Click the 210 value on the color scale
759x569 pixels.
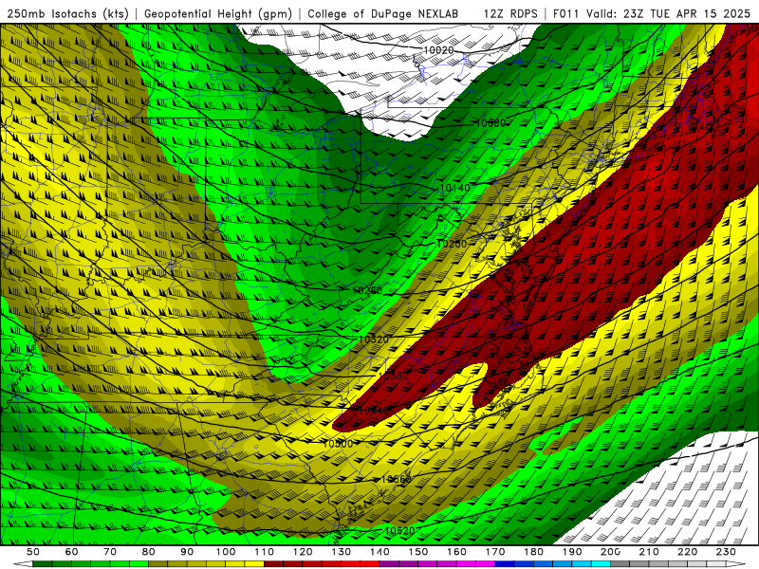(649, 552)
